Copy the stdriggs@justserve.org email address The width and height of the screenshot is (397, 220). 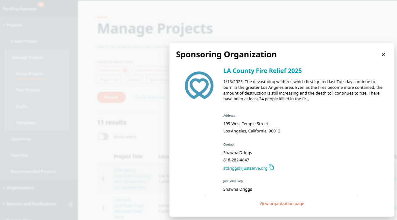(x=271, y=167)
